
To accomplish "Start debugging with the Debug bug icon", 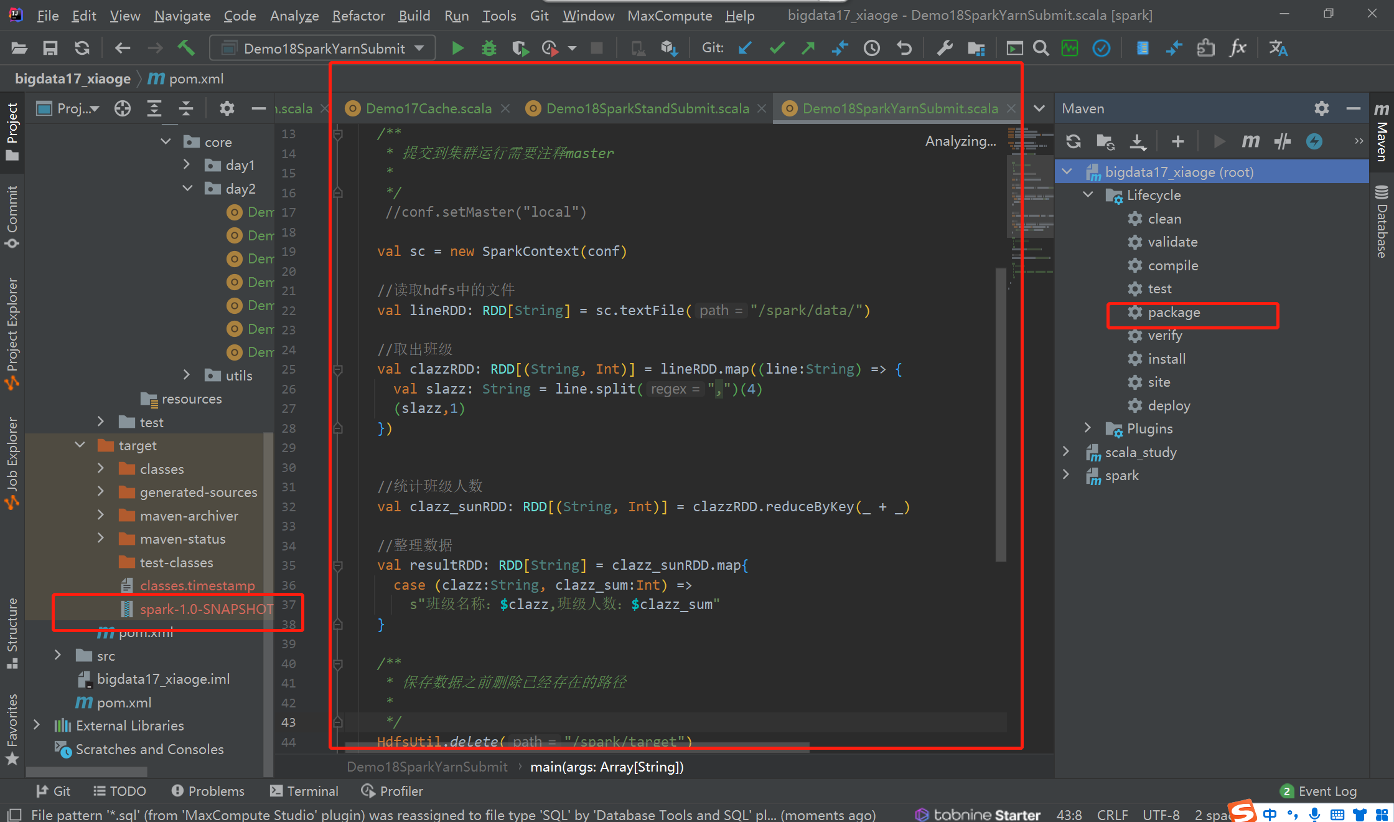I will pos(489,48).
